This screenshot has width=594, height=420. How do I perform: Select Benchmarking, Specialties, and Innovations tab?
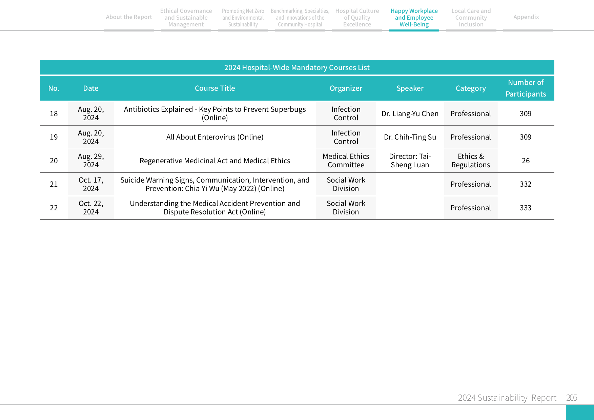click(x=300, y=18)
